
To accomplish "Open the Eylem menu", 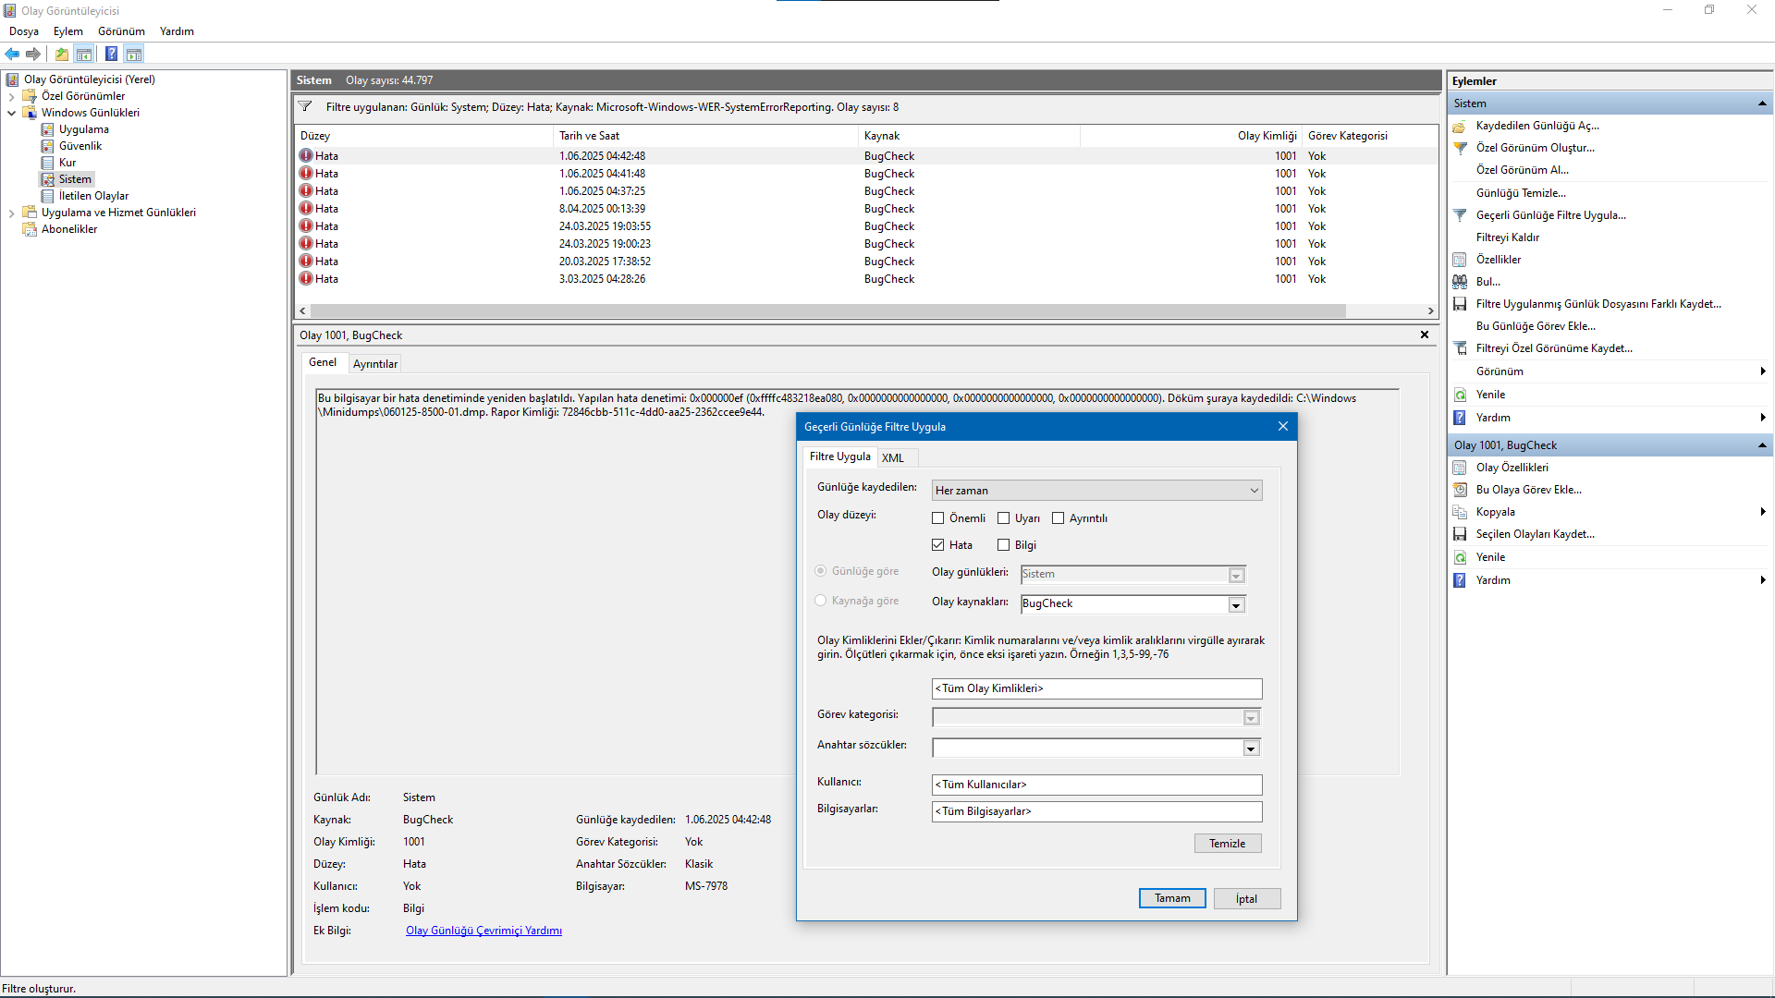I will [x=68, y=31].
